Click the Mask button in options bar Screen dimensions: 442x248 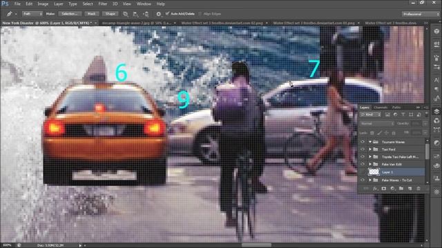click(91, 14)
